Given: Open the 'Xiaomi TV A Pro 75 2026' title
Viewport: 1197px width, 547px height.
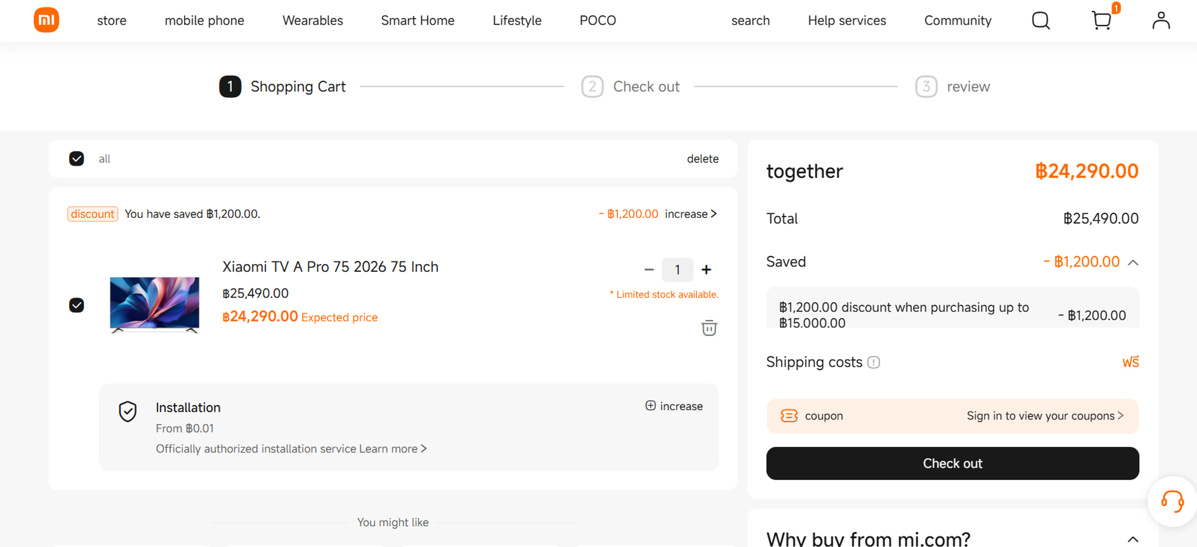Looking at the screenshot, I should click(330, 267).
